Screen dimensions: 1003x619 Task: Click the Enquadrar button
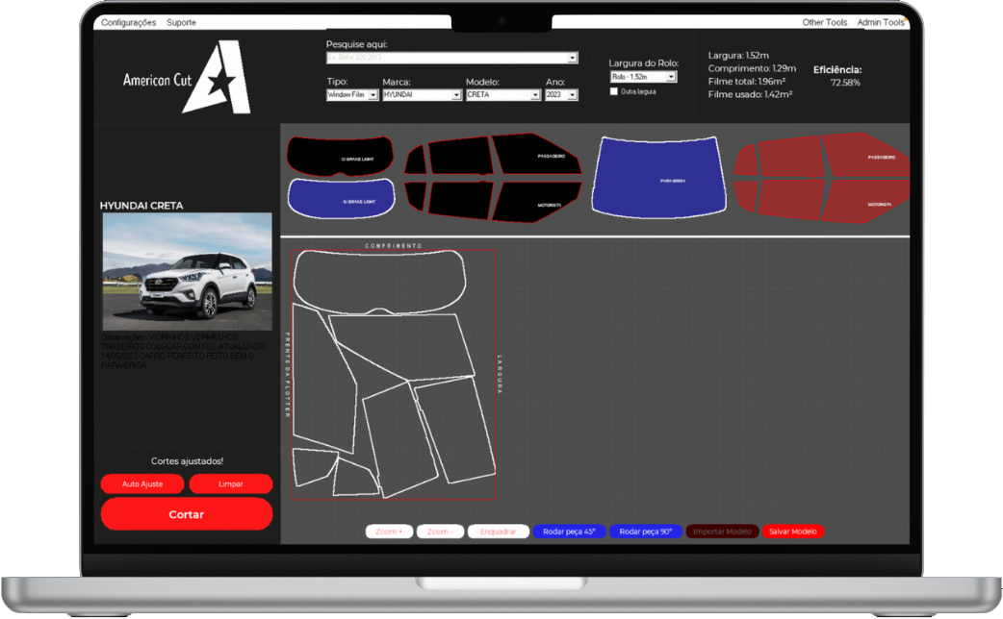(499, 532)
